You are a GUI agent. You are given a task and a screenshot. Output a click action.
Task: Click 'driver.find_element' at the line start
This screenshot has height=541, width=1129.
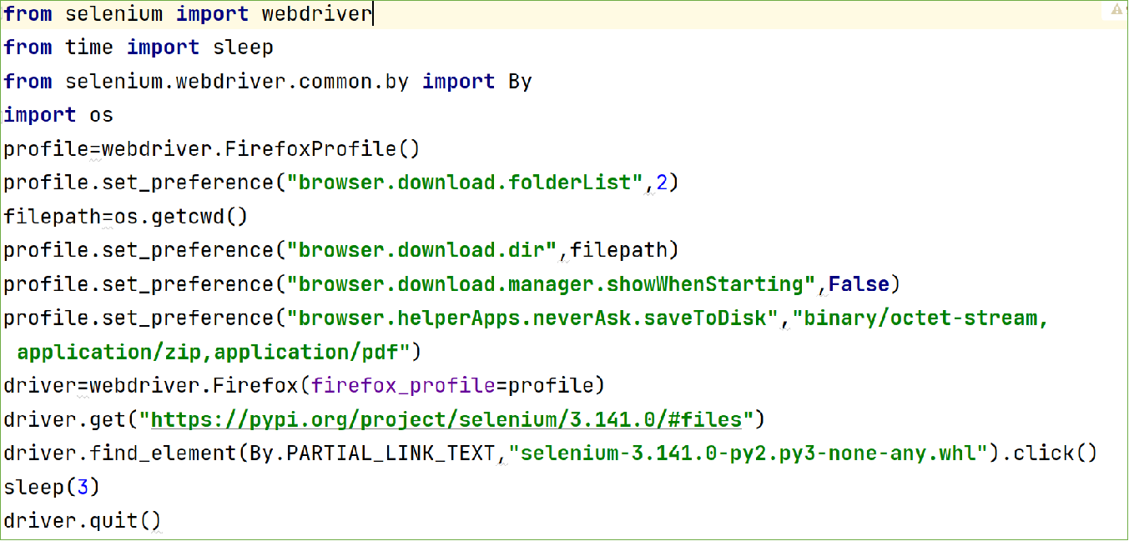120,453
